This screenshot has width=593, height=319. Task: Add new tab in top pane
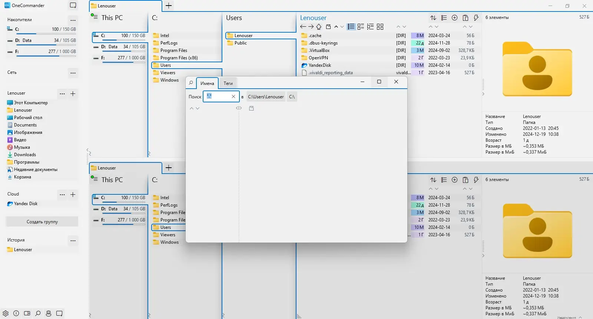coord(169,6)
